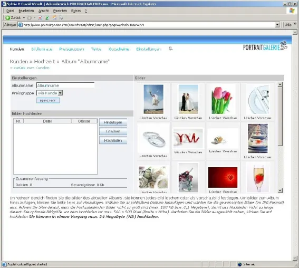Click the page icon in the address bar
The width and height of the screenshot is (299, 268).
click(x=20, y=25)
